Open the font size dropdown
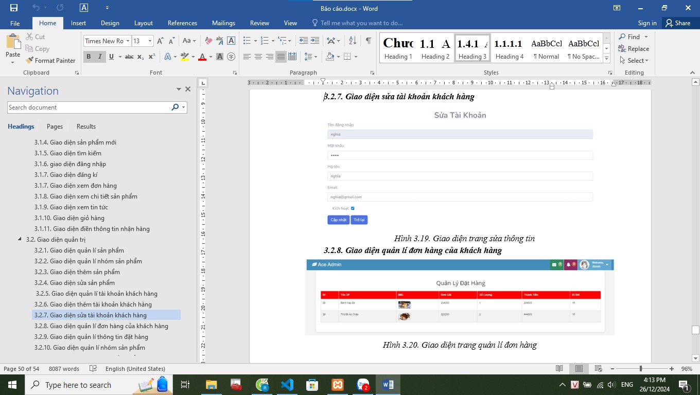The width and height of the screenshot is (700, 395). pyautogui.click(x=150, y=41)
